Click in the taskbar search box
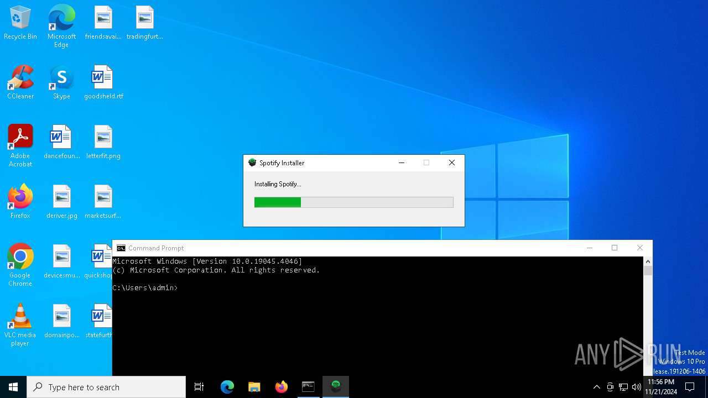The height and width of the screenshot is (398, 708). [106, 387]
